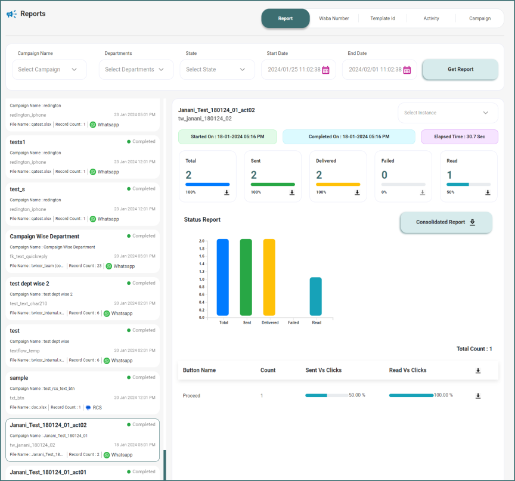Download the Delivered count report
Image resolution: width=515 pixels, height=481 pixels.
point(357,193)
